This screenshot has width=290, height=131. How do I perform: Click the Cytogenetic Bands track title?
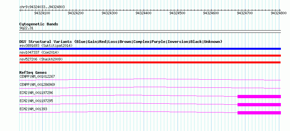[x=39, y=24]
